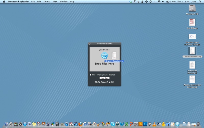Select Instruction Manual.pdf on desktop
Image resolution: width=204 pixels, height=128 pixels.
pyautogui.click(x=192, y=67)
